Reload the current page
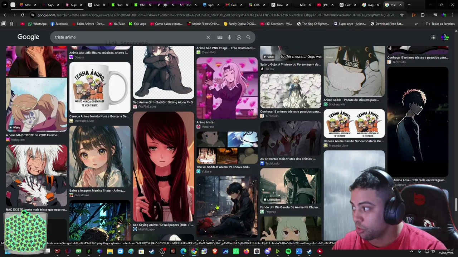458x257 pixels. point(23,15)
